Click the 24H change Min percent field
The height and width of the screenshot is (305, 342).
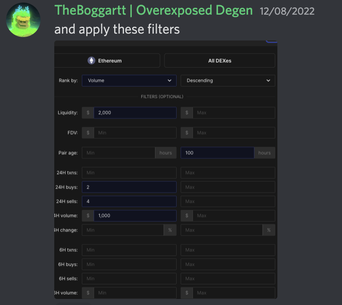tap(123, 230)
